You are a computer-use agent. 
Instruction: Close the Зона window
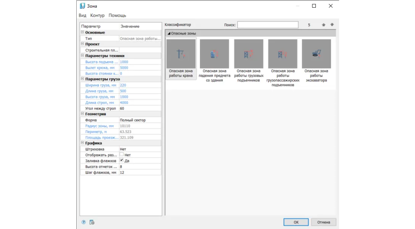331,6
